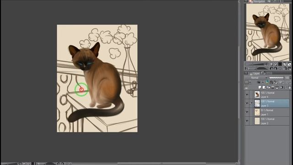Click the Navigator zoom slider
Viewport: 293px width, 165px height.
[x=256, y=64]
